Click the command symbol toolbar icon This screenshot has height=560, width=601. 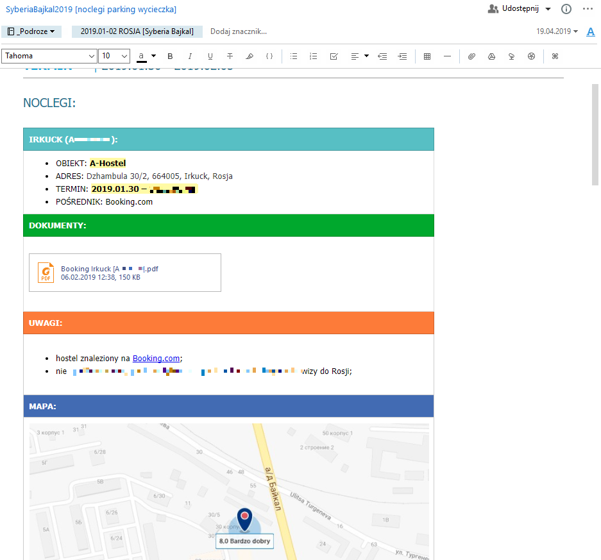click(x=555, y=56)
